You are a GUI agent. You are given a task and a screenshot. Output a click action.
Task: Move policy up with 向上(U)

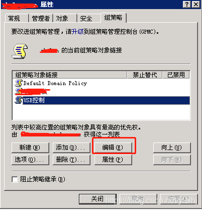click(x=172, y=148)
